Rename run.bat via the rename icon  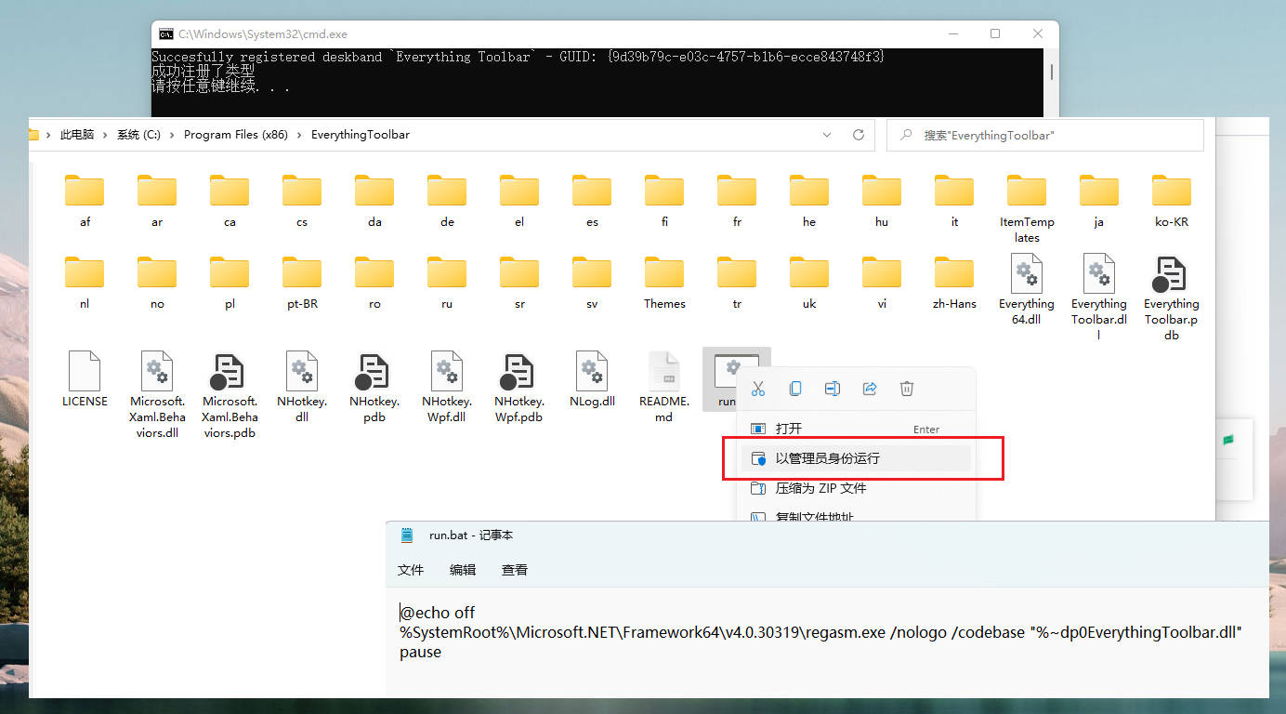click(x=832, y=389)
